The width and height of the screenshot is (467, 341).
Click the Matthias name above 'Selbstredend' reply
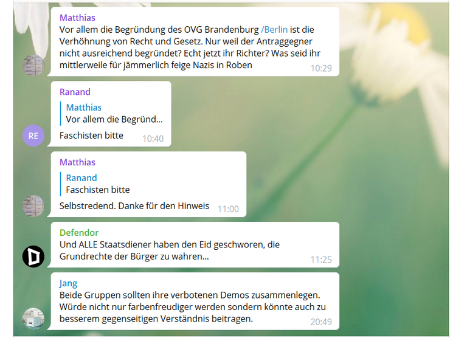tap(77, 162)
